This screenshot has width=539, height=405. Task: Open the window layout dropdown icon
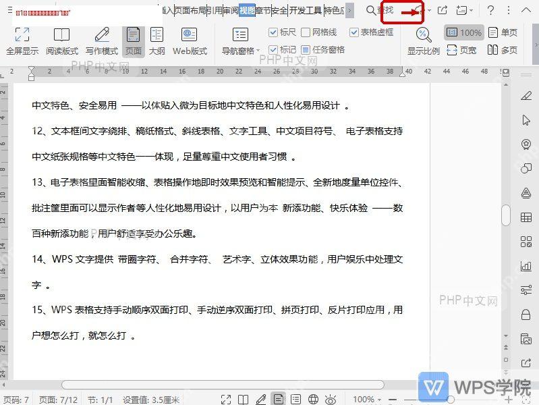464,10
